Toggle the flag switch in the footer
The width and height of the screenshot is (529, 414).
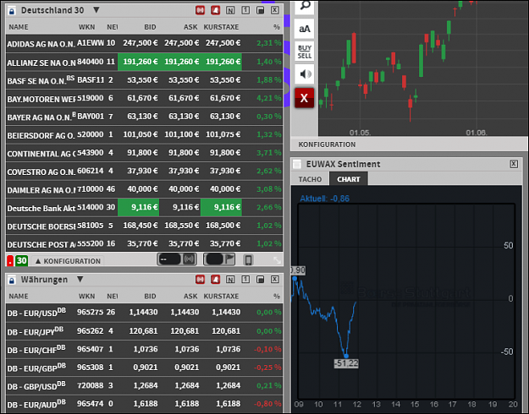click(x=219, y=259)
